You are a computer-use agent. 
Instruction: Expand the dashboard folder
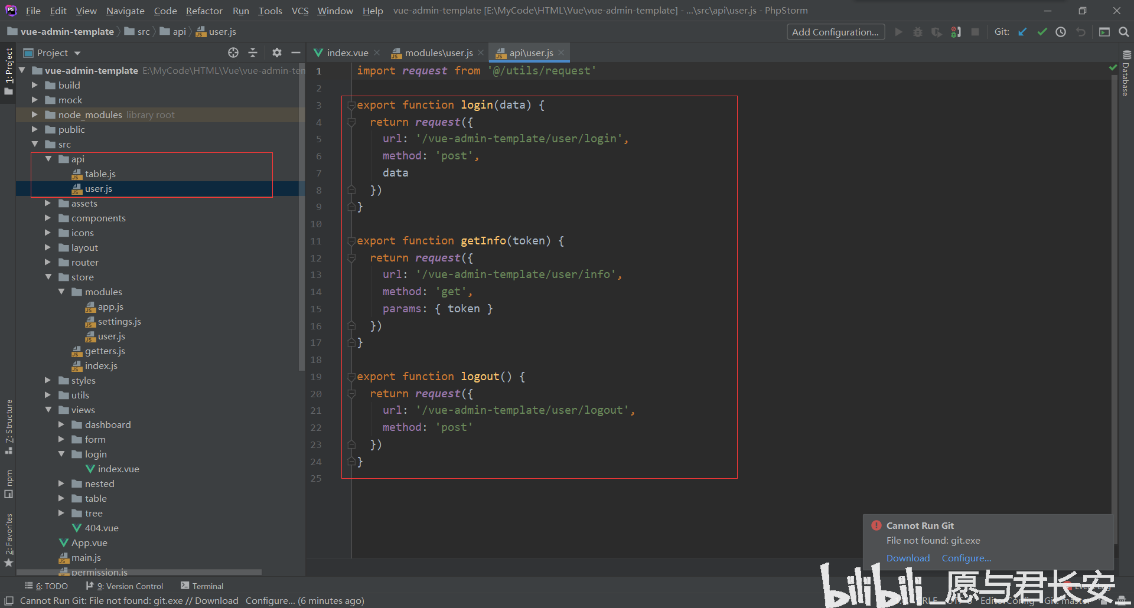61,424
